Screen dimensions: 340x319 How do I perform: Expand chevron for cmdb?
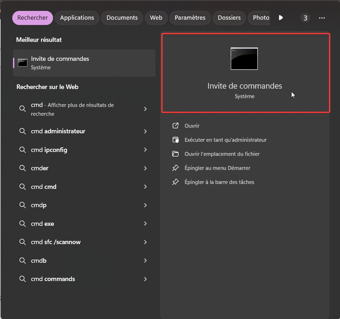pyautogui.click(x=145, y=261)
